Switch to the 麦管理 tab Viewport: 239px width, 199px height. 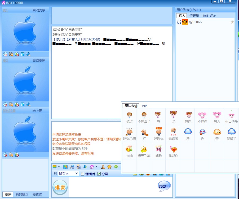coord(37,194)
